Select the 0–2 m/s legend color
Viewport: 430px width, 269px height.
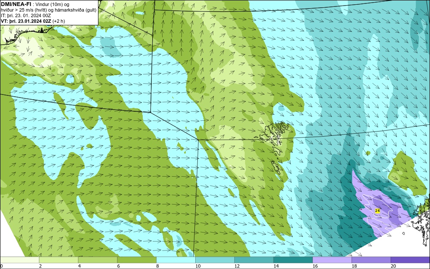pos(20,260)
